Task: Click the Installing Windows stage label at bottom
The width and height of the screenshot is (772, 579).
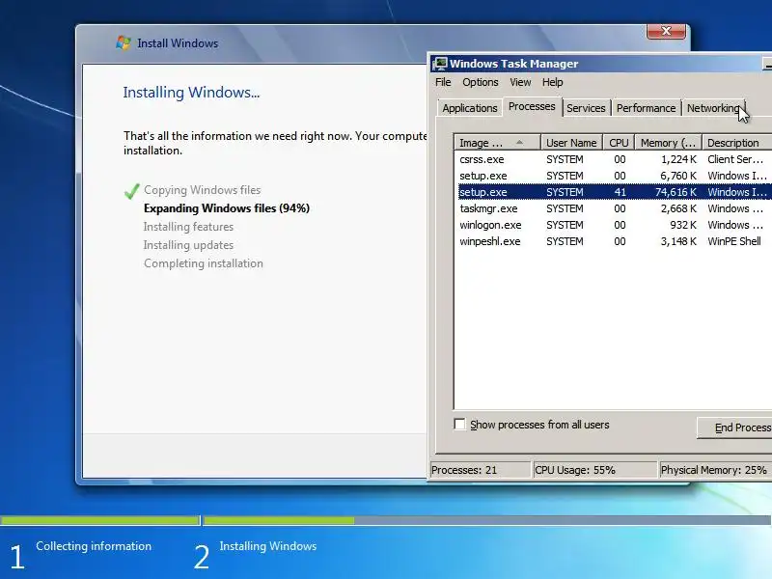Action: (x=268, y=546)
